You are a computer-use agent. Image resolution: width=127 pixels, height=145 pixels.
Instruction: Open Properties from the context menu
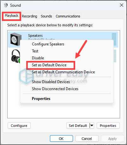pyautogui.click(x=41, y=99)
